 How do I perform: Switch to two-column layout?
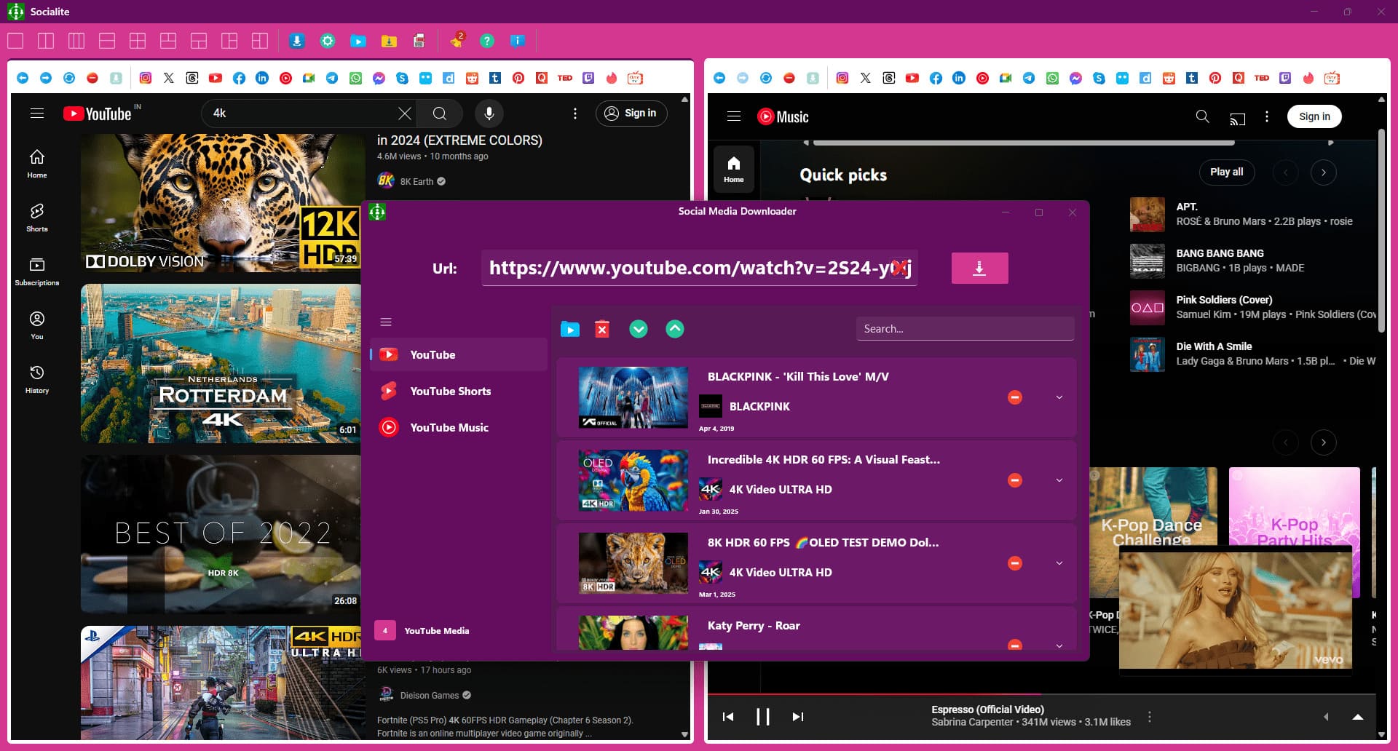pos(46,41)
